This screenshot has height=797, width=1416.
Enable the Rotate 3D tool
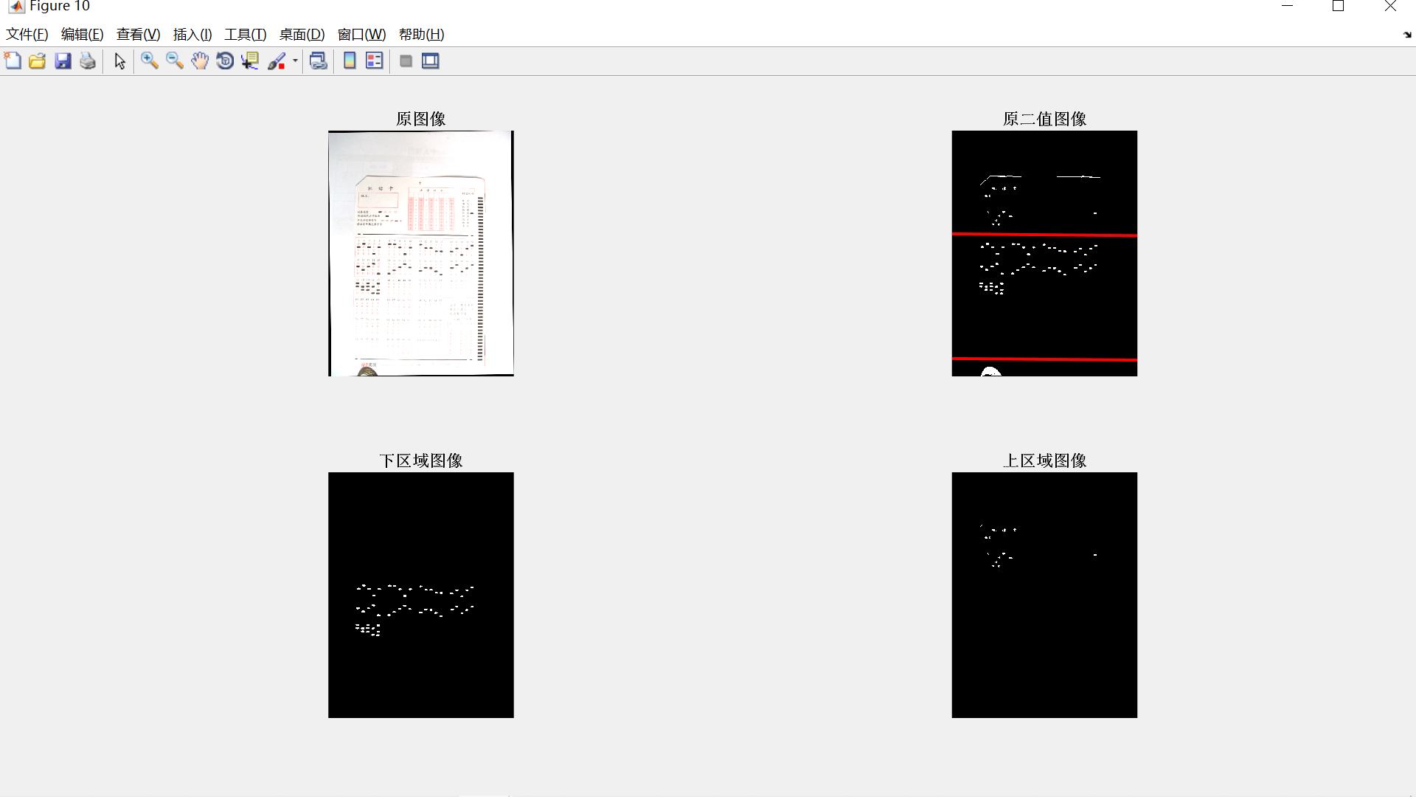click(x=225, y=61)
